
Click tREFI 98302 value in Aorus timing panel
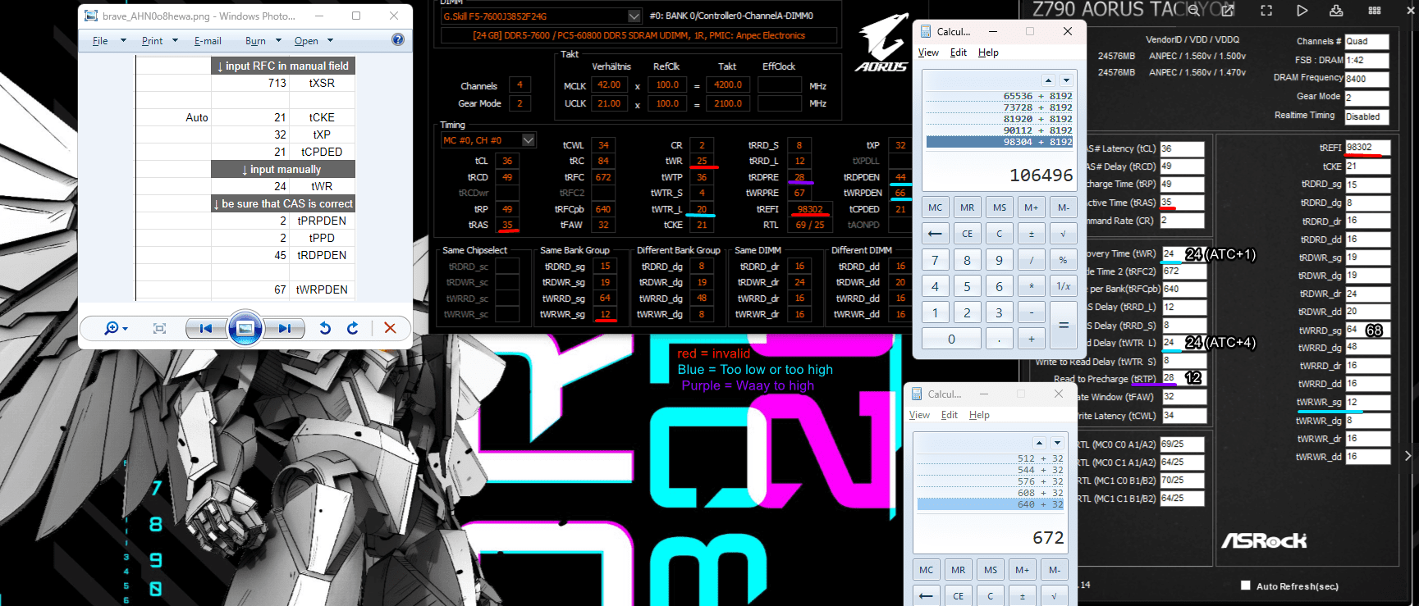coord(810,209)
